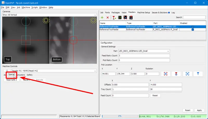
Task: Toggle Enabled checkbox for R_0603 feeder row
Action: [x=193, y=29]
